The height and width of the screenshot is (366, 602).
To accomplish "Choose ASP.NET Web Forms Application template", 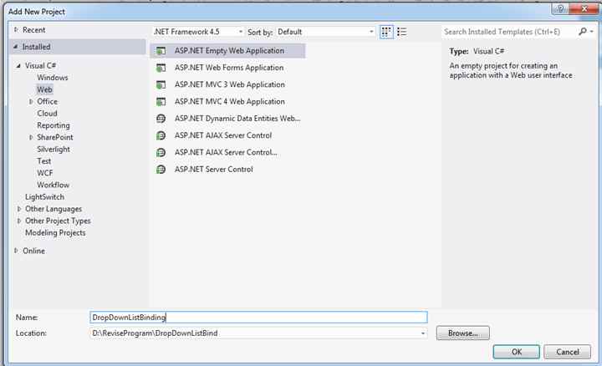I will click(x=227, y=68).
